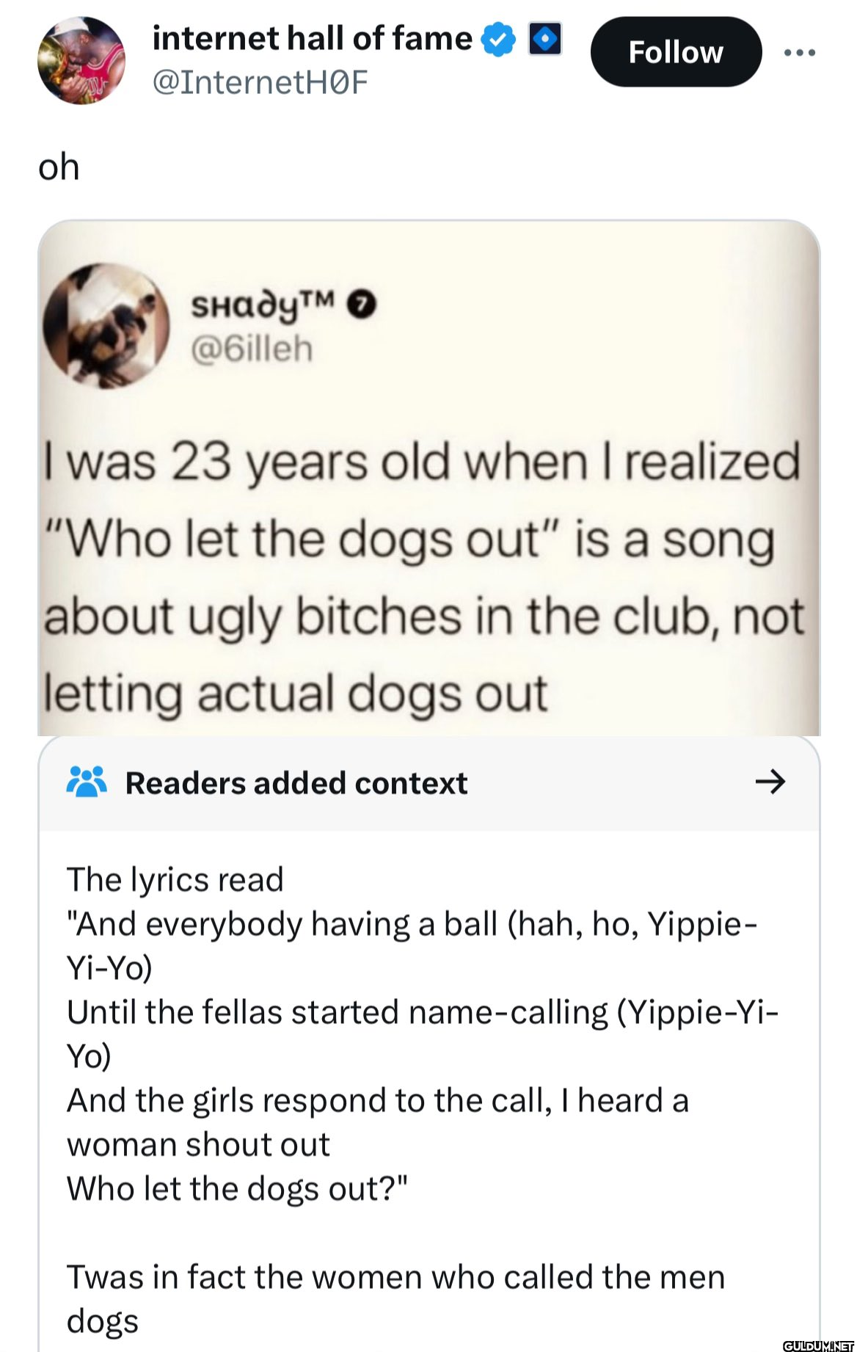This screenshot has width=857, height=1352.
Task: Click the community notes people icon
Action: coord(87,782)
